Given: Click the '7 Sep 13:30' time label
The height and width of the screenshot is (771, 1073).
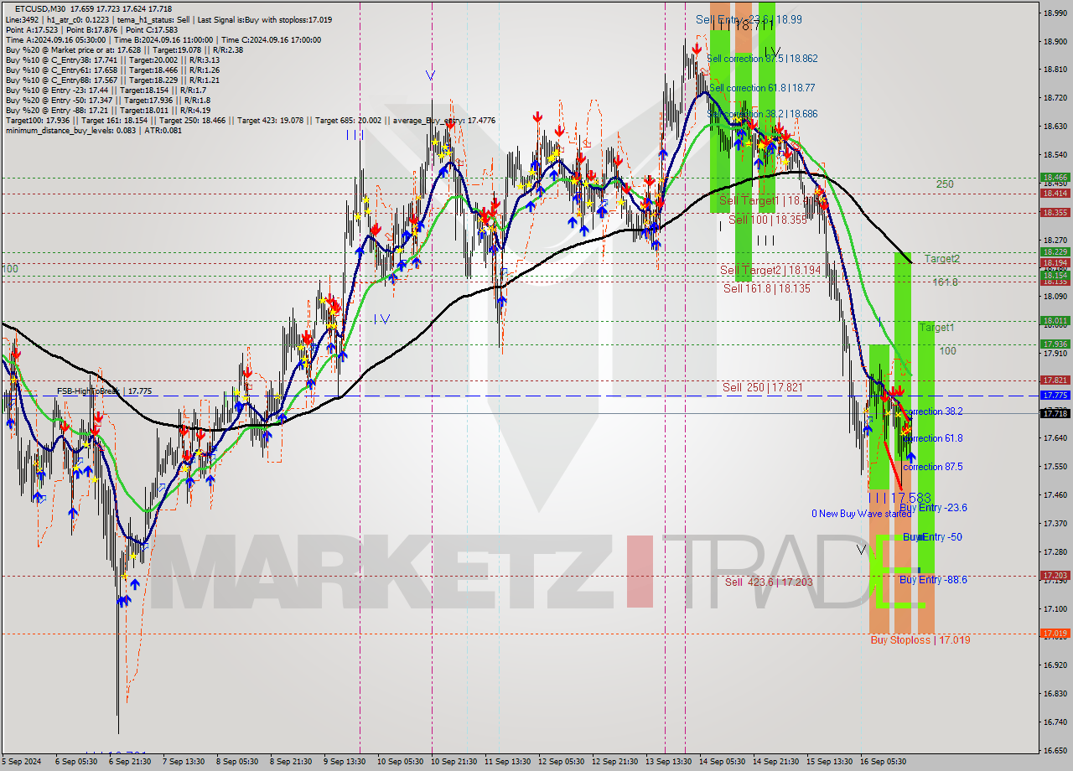Looking at the screenshot, I should point(184,762).
